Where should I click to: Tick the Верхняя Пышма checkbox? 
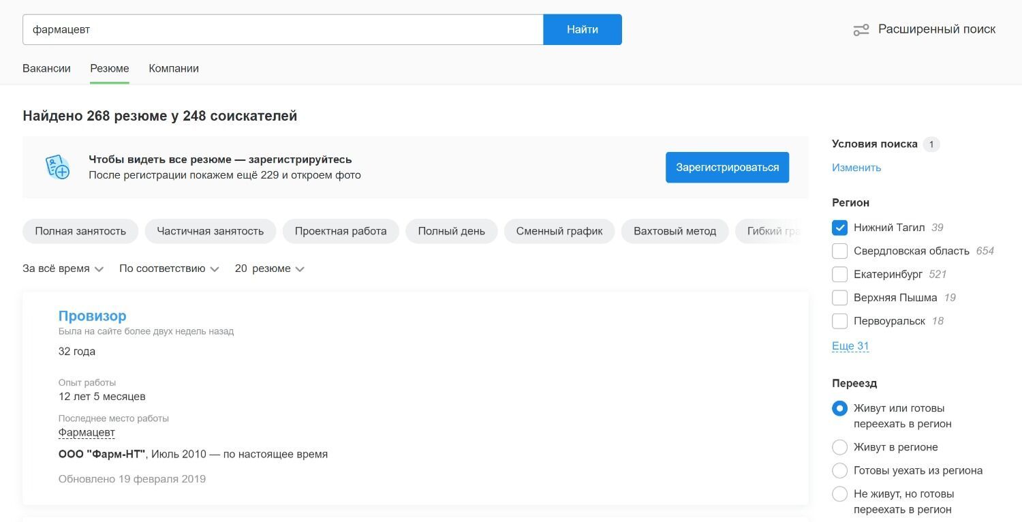[x=839, y=298]
